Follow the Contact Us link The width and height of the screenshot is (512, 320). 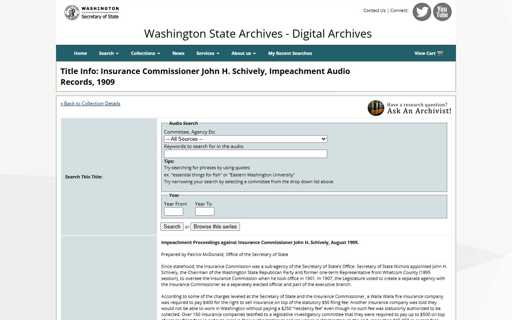pyautogui.click(x=374, y=10)
